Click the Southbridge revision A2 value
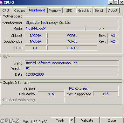Viewport: 124px width, 123px height. tap(113, 41)
